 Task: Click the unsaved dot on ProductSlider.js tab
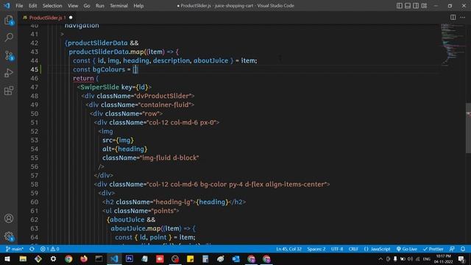(71, 18)
